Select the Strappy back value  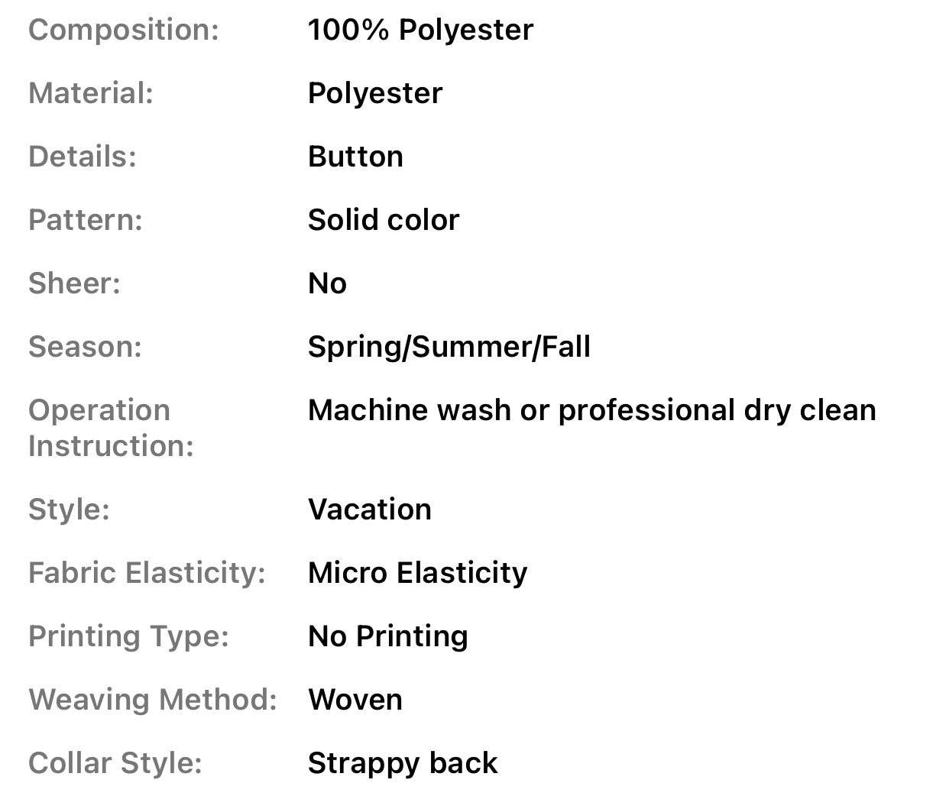[403, 763]
